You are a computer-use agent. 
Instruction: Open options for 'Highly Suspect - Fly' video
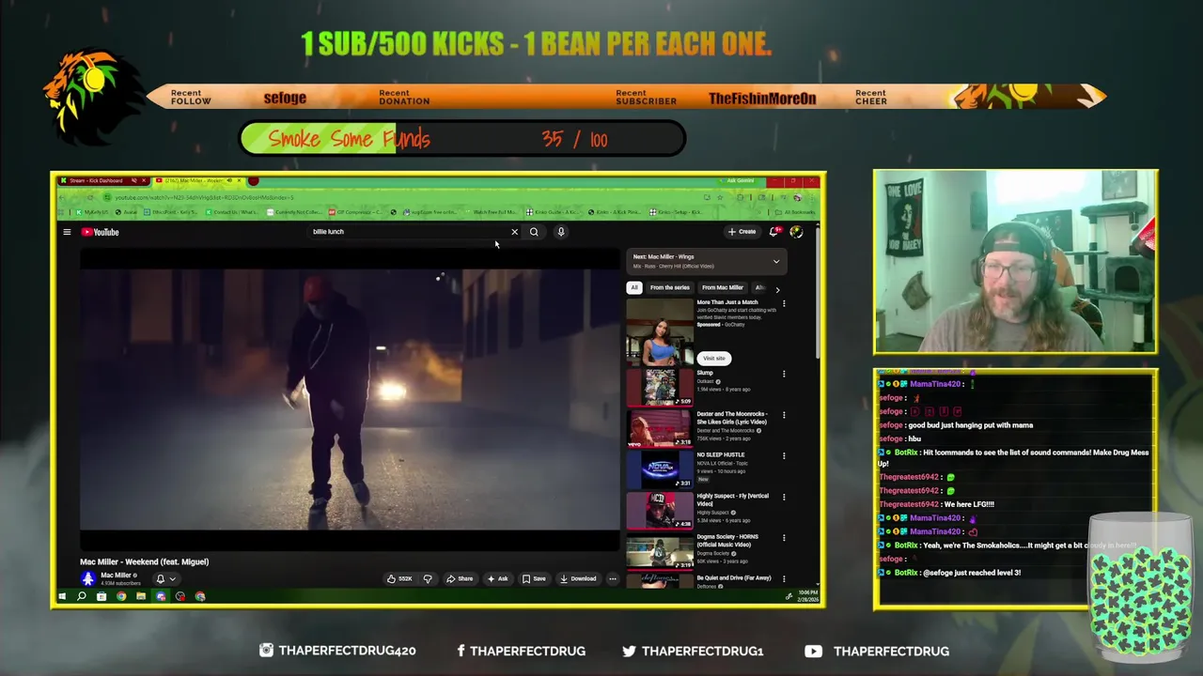(x=784, y=498)
